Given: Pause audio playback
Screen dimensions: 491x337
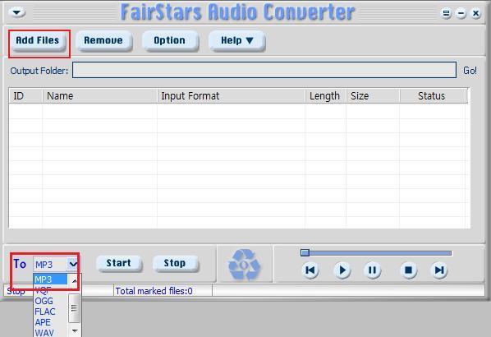Looking at the screenshot, I should [372, 270].
